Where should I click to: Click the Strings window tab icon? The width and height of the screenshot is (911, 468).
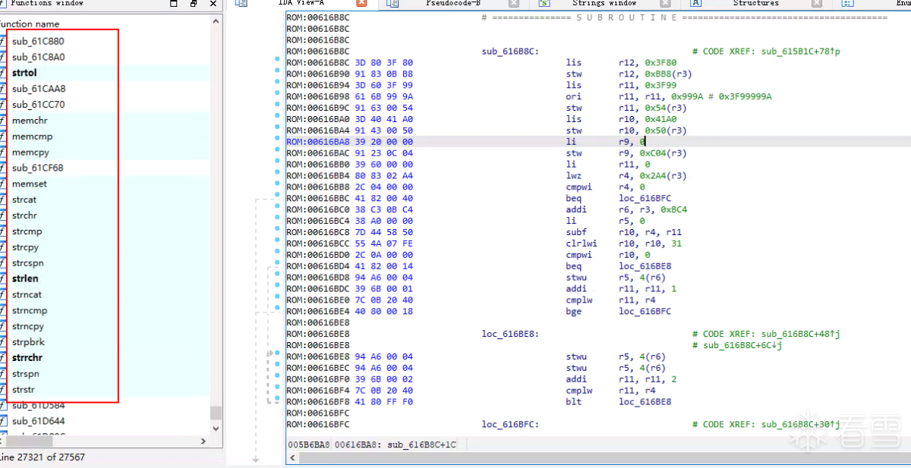pyautogui.click(x=544, y=3)
